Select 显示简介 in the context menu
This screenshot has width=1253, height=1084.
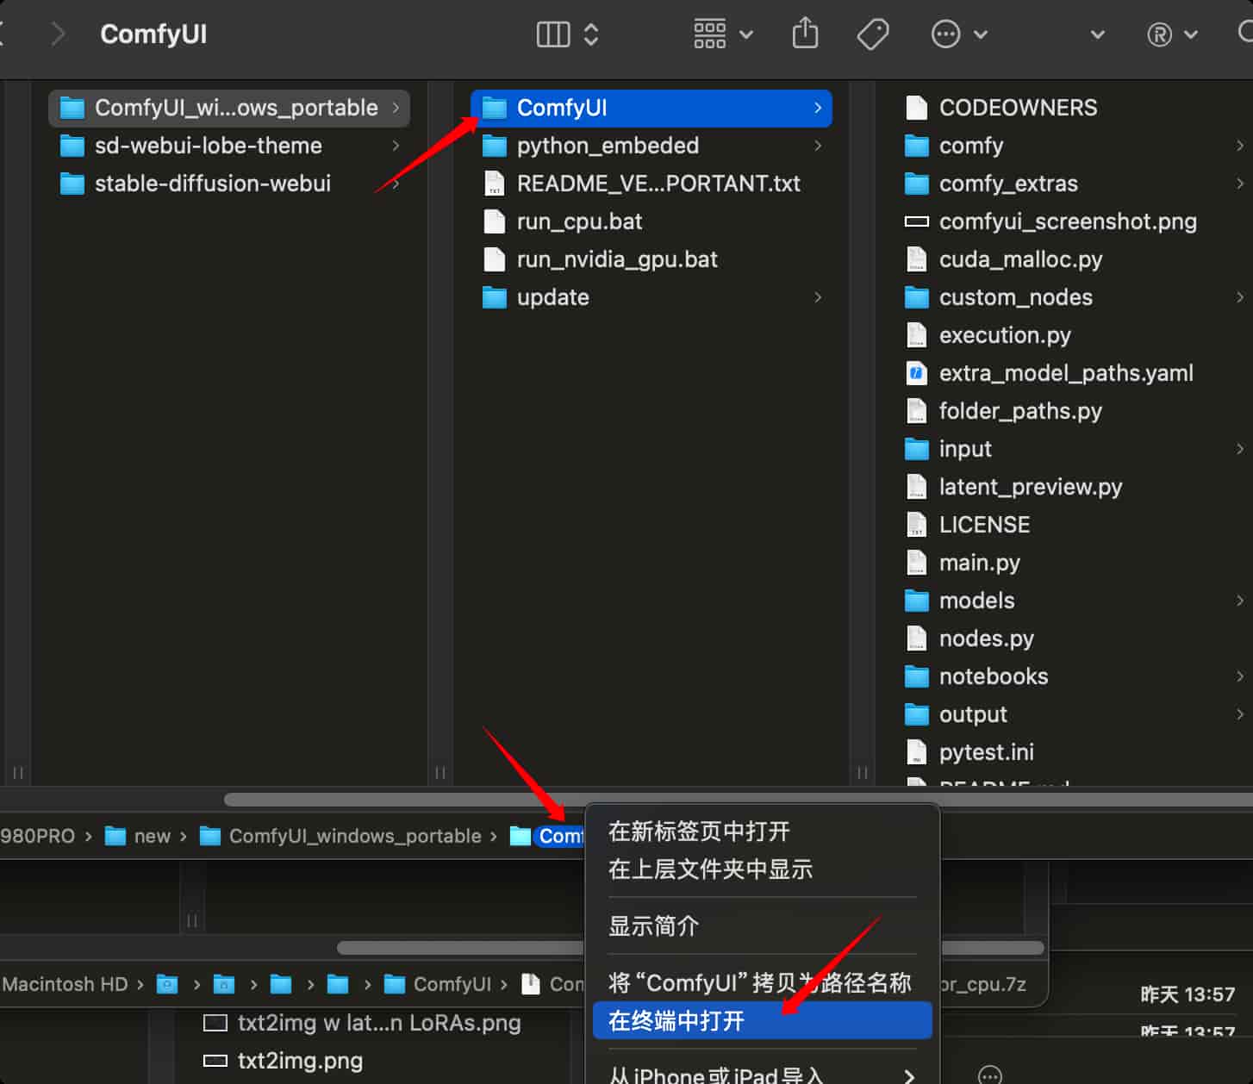click(x=652, y=925)
